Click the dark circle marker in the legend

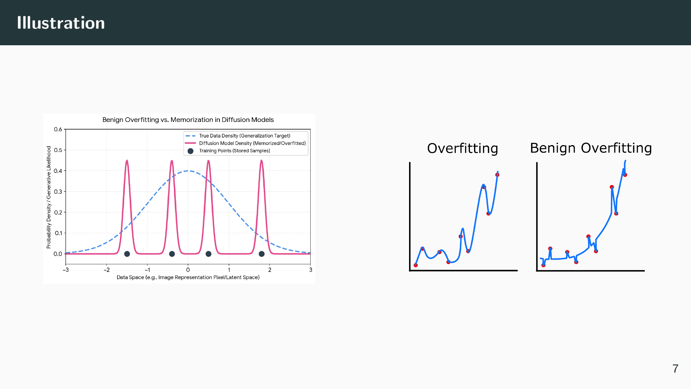pos(190,151)
